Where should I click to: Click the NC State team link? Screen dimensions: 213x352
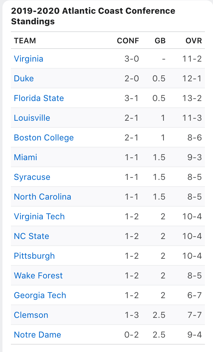tap(31, 236)
